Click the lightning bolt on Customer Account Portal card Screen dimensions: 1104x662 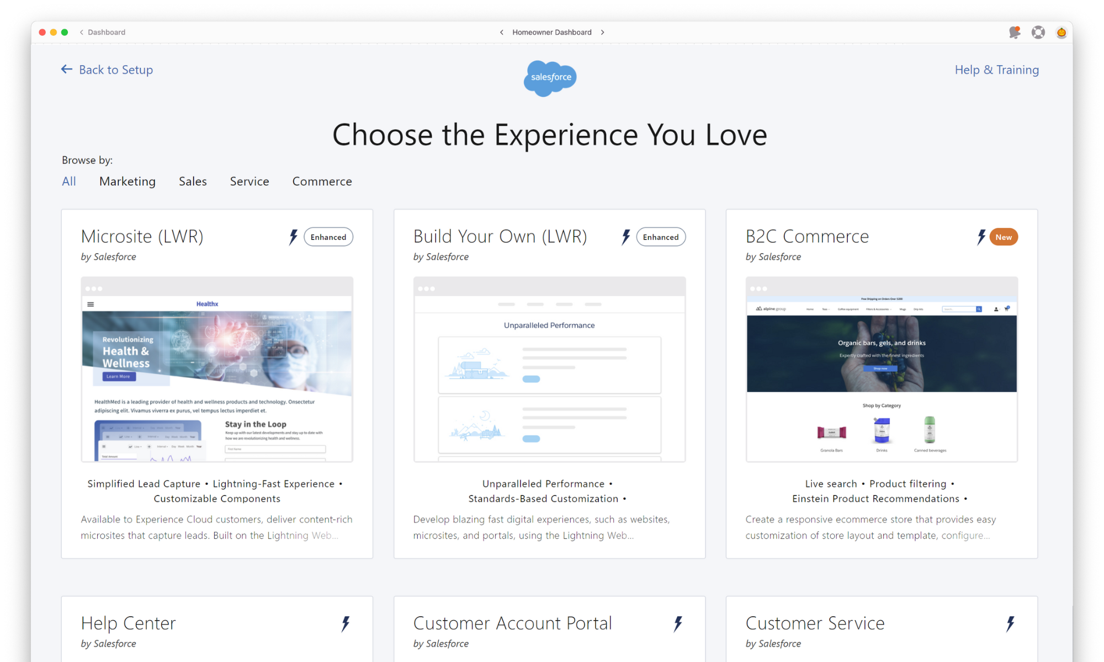point(677,624)
